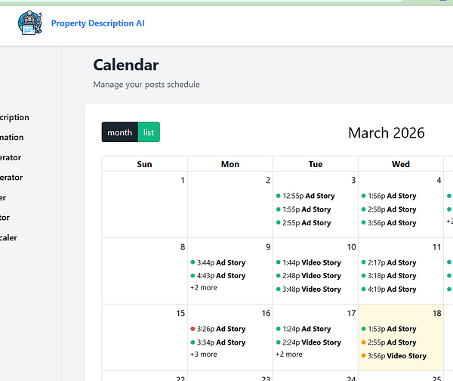
Task: Open the 2:58p Ad Story event
Action: pyautogui.click(x=389, y=209)
